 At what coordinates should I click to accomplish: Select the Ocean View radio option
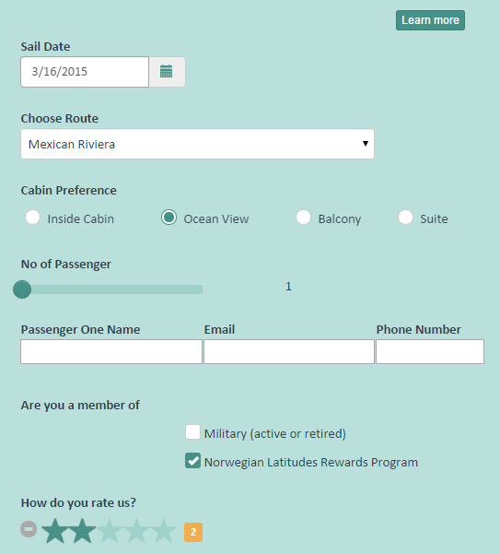[169, 218]
